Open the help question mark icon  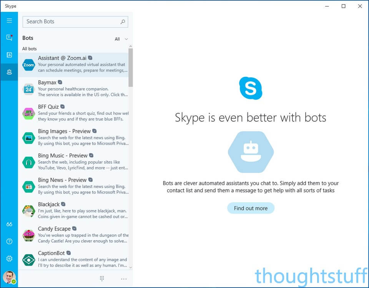pos(9,242)
